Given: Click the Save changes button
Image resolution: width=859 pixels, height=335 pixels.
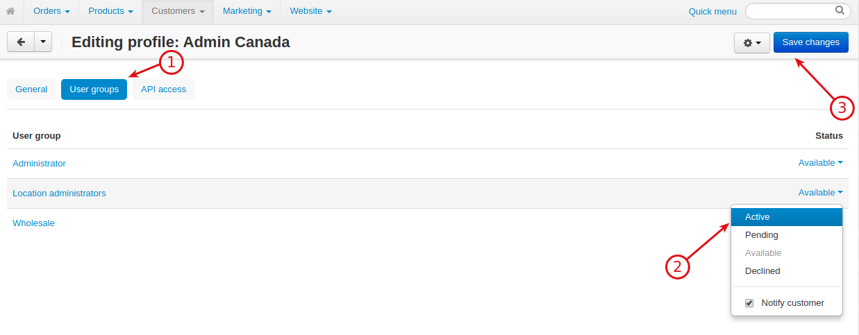Looking at the screenshot, I should click(x=811, y=42).
